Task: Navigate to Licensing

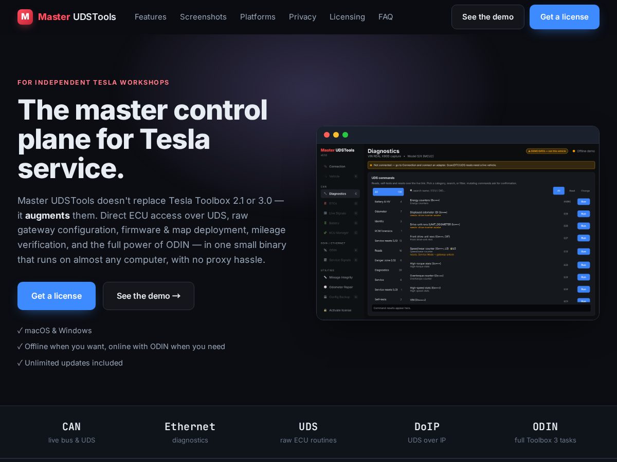Action: [347, 17]
